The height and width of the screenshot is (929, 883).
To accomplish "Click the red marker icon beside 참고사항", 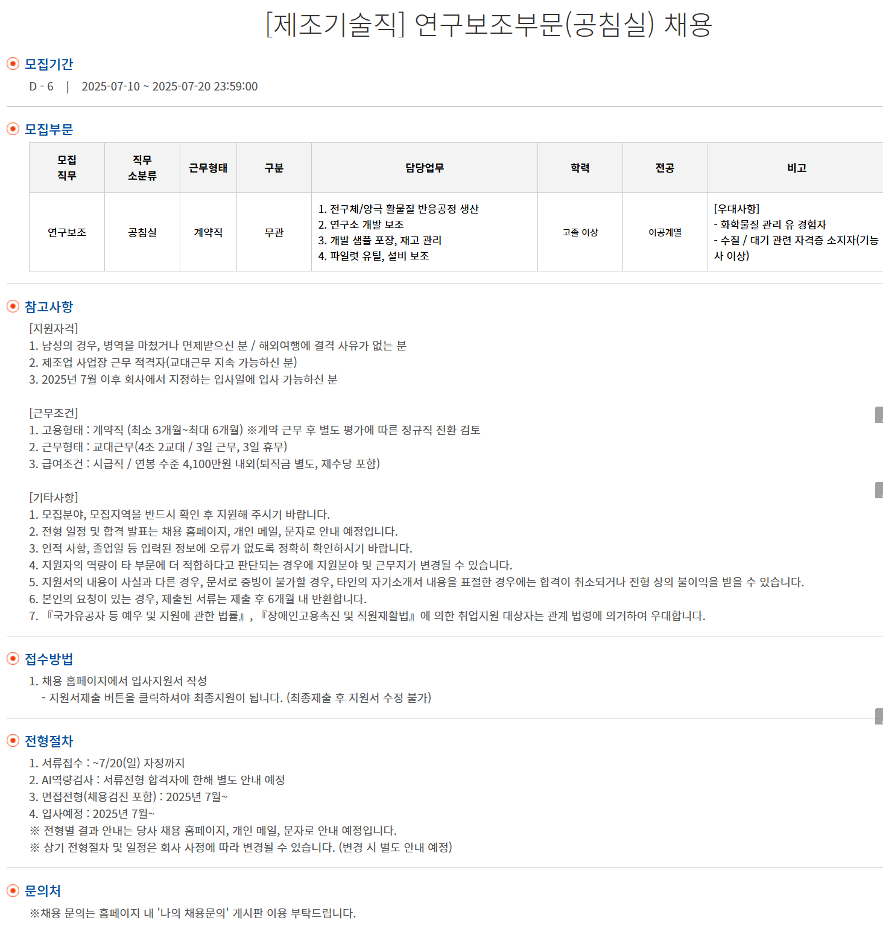I will (11, 306).
